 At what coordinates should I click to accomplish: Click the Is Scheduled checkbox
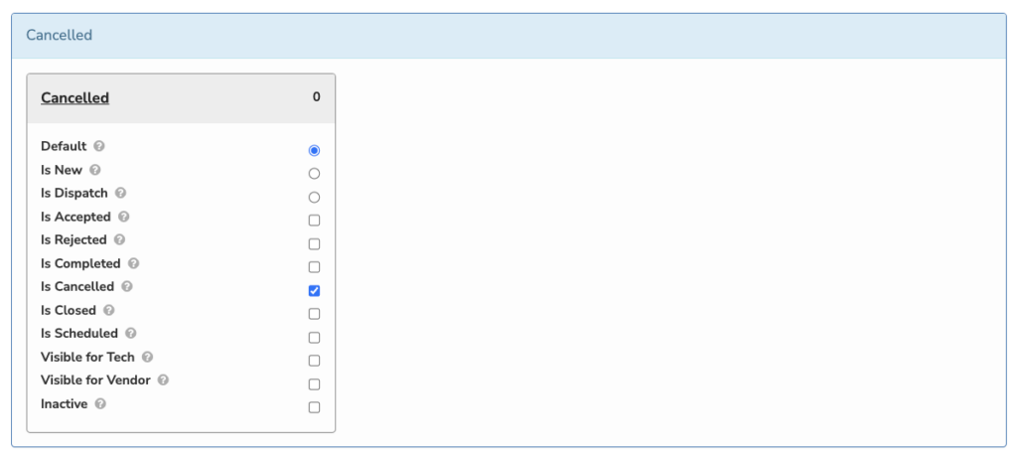pos(314,338)
